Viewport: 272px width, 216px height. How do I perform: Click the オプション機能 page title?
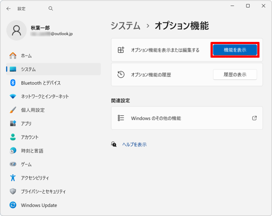point(182,26)
